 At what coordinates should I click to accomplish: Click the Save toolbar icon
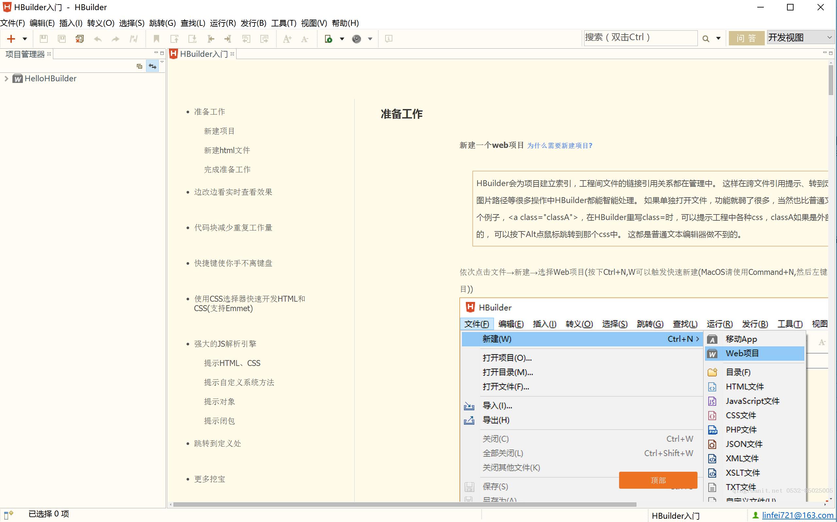click(x=43, y=39)
